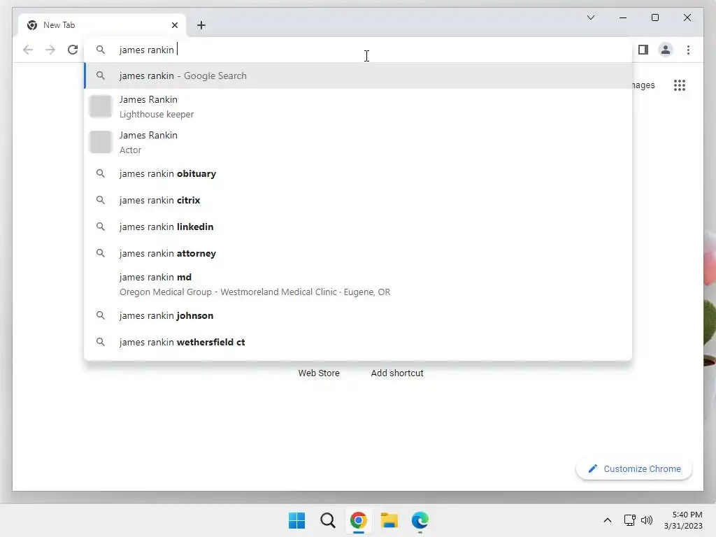Open File Explorer from the taskbar
This screenshot has height=537, width=716.
pyautogui.click(x=389, y=520)
